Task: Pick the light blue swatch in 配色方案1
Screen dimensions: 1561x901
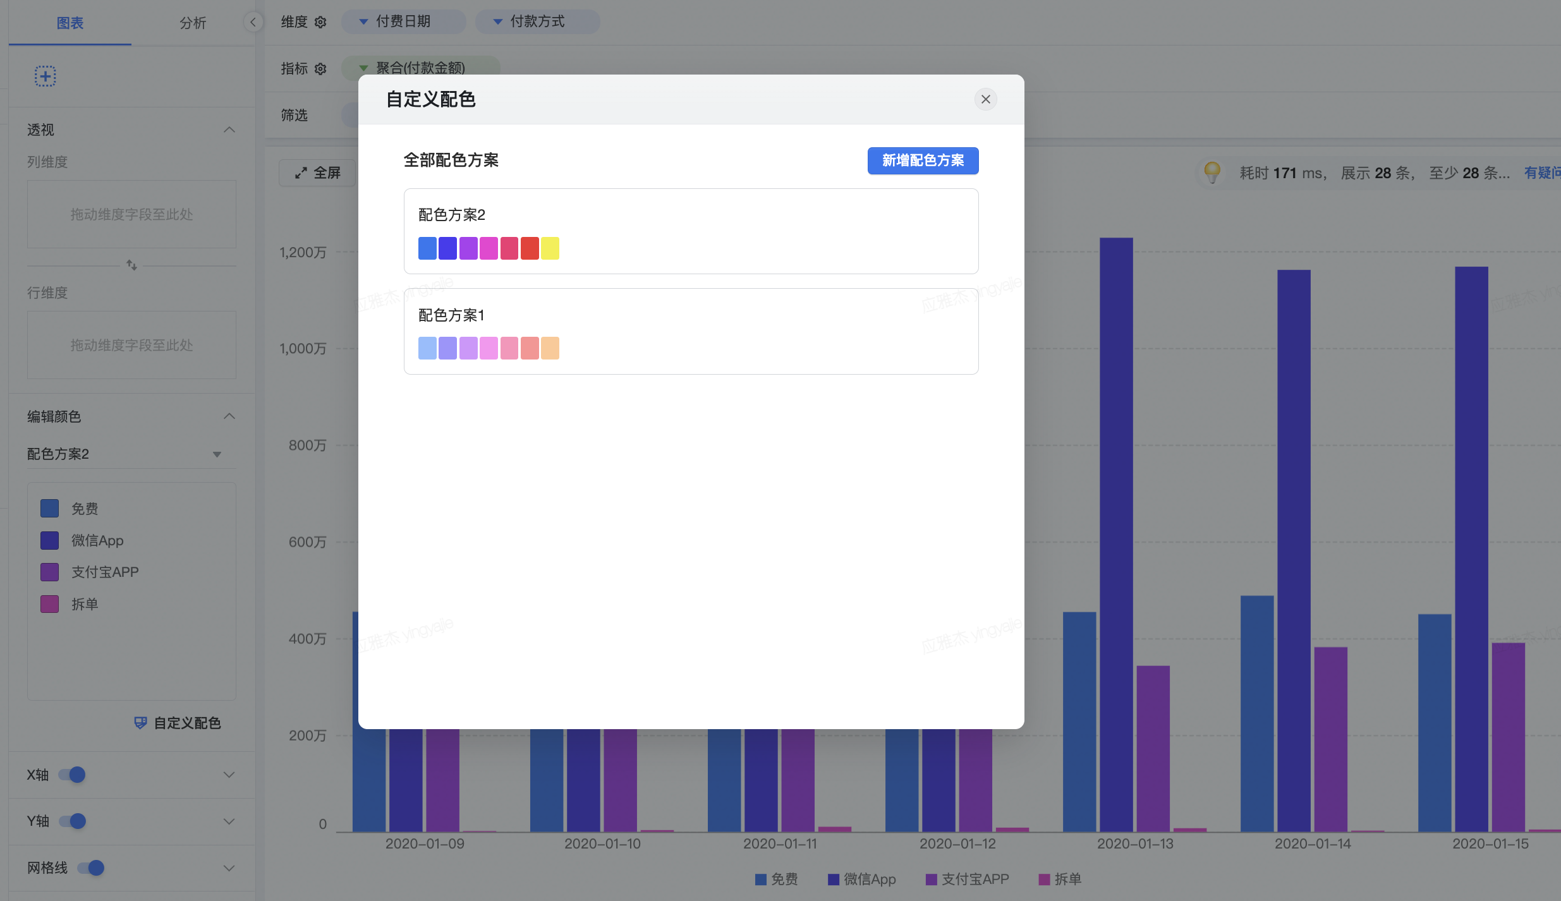Action: [x=427, y=348]
